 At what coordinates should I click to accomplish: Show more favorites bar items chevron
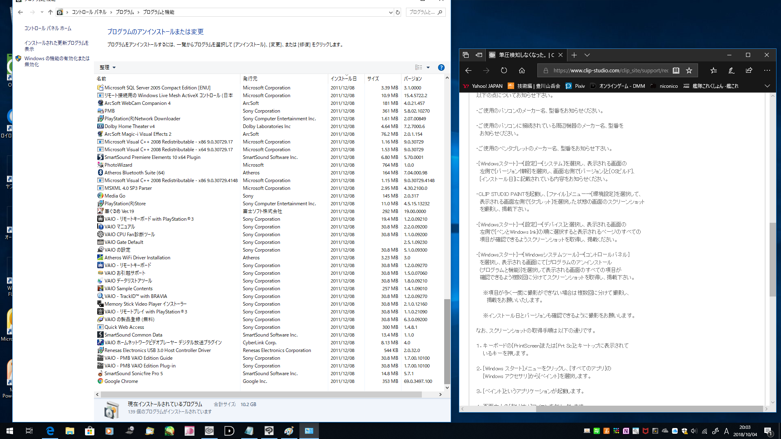767,86
